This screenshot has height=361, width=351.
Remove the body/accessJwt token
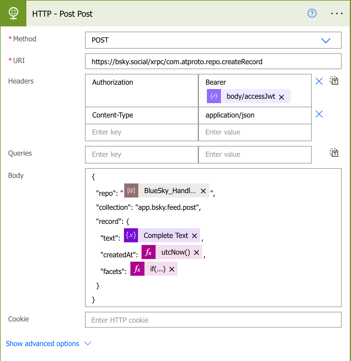click(x=282, y=97)
